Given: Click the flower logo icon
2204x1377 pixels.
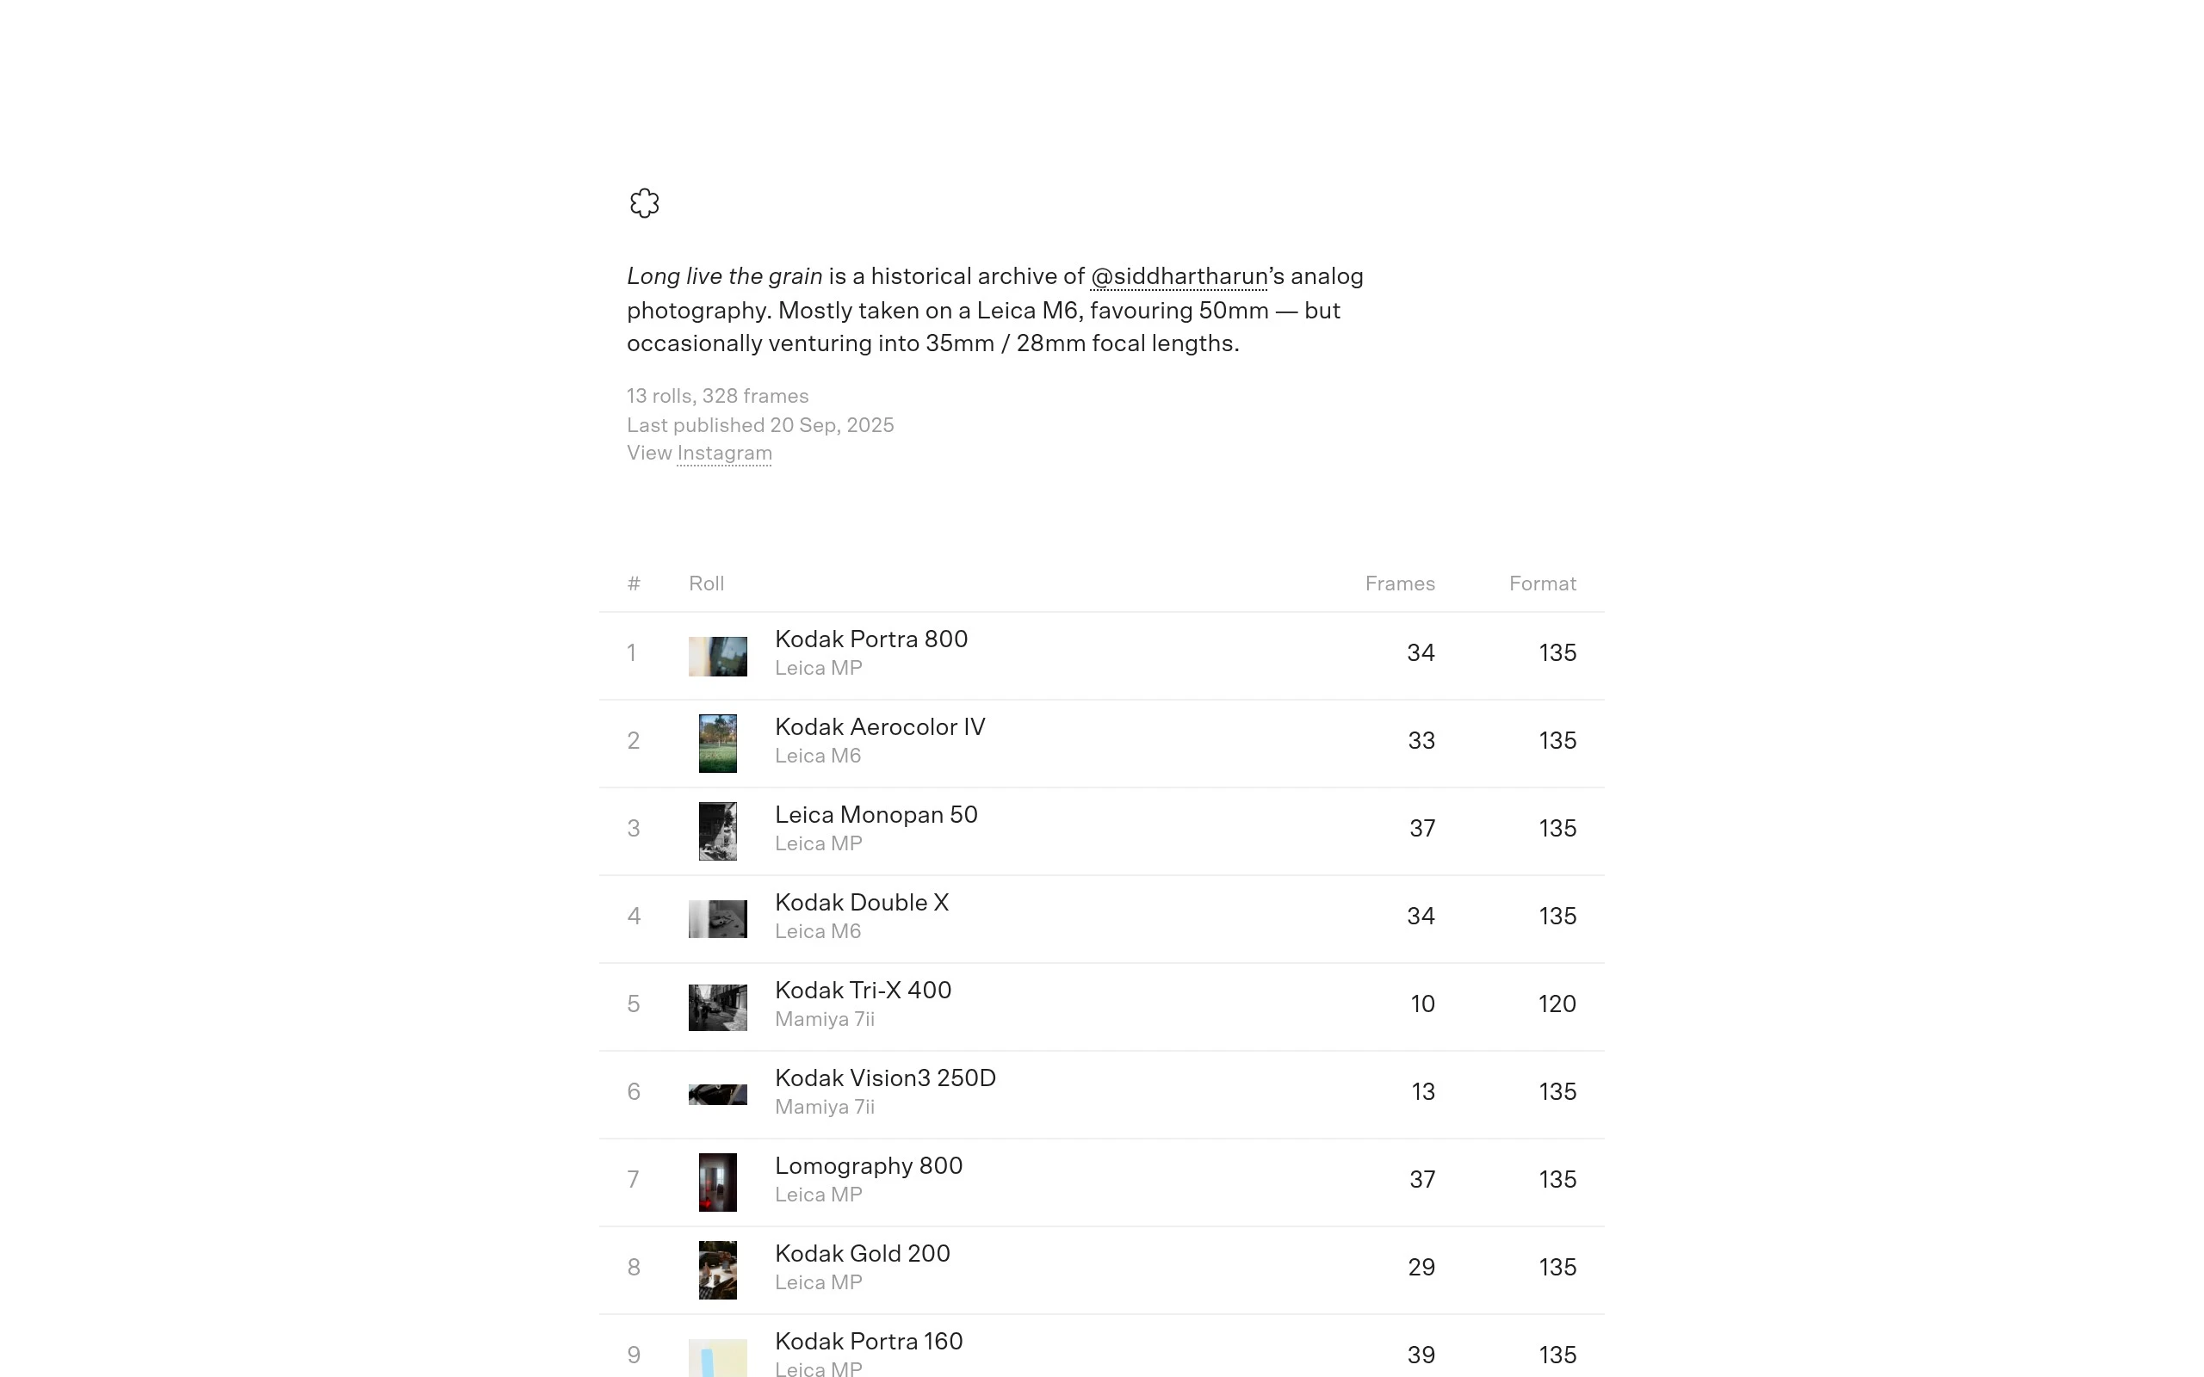Looking at the screenshot, I should [x=644, y=203].
